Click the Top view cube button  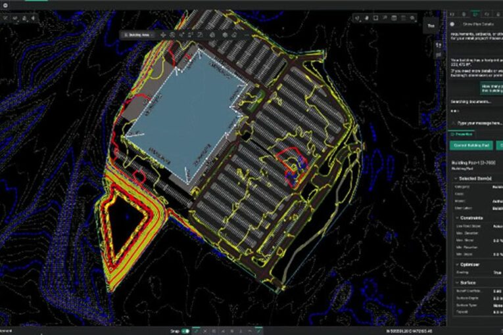tap(431, 26)
